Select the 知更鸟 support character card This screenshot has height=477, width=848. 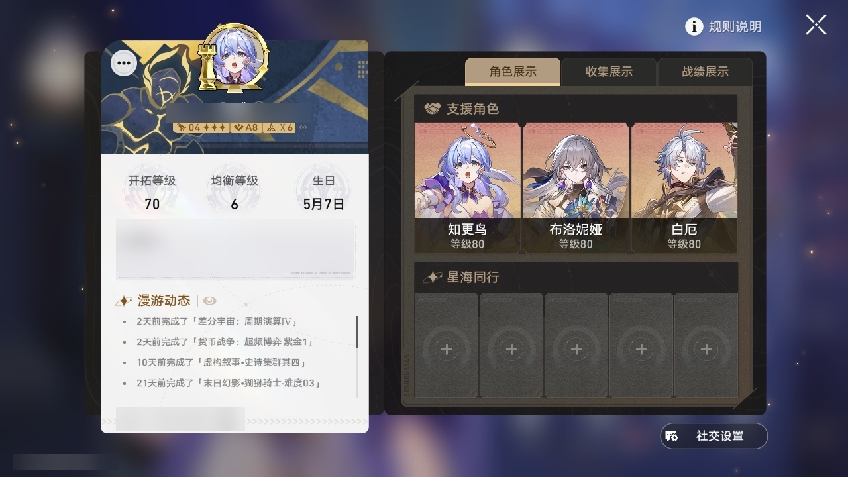click(468, 187)
